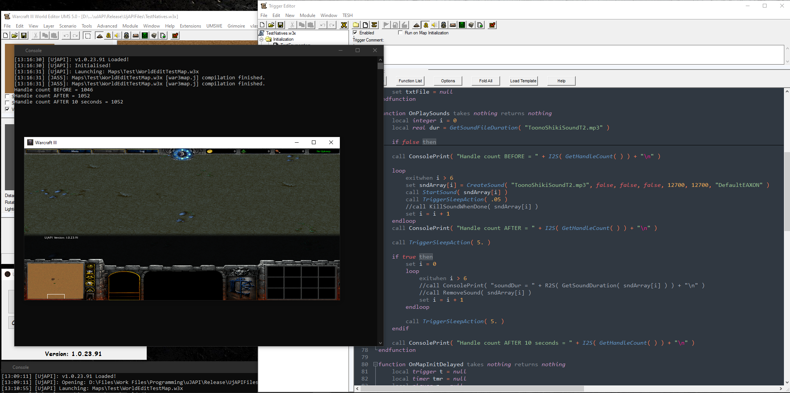Image resolution: width=790 pixels, height=393 pixels.
Task: Click Trigger Editor's save disk icon
Action: pos(280,25)
